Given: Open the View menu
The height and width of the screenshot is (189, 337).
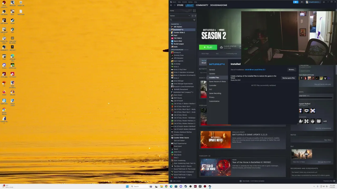Looking at the screenshot, I should (x=179, y=2).
